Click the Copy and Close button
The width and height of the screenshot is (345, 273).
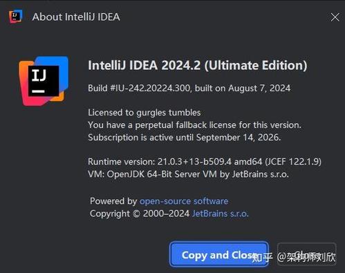(219, 254)
